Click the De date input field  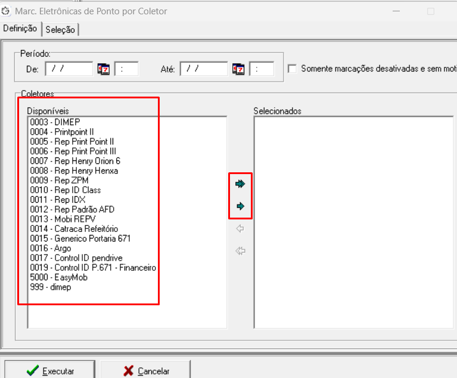(x=69, y=69)
